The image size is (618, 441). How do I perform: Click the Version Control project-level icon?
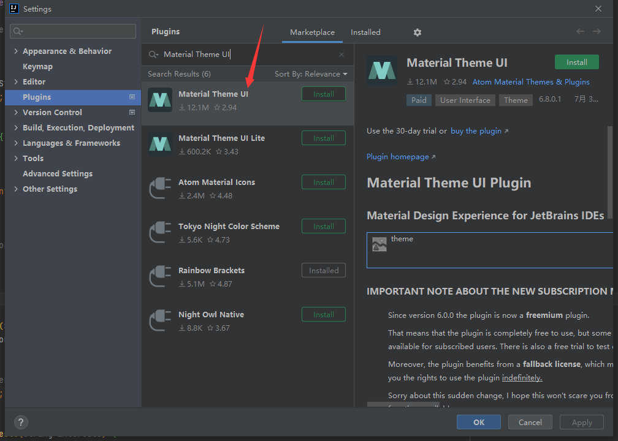[x=132, y=112]
